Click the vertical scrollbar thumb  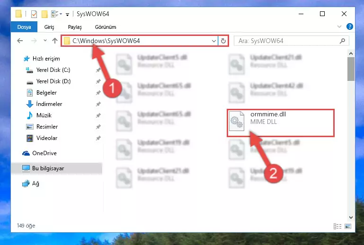tap(351, 69)
